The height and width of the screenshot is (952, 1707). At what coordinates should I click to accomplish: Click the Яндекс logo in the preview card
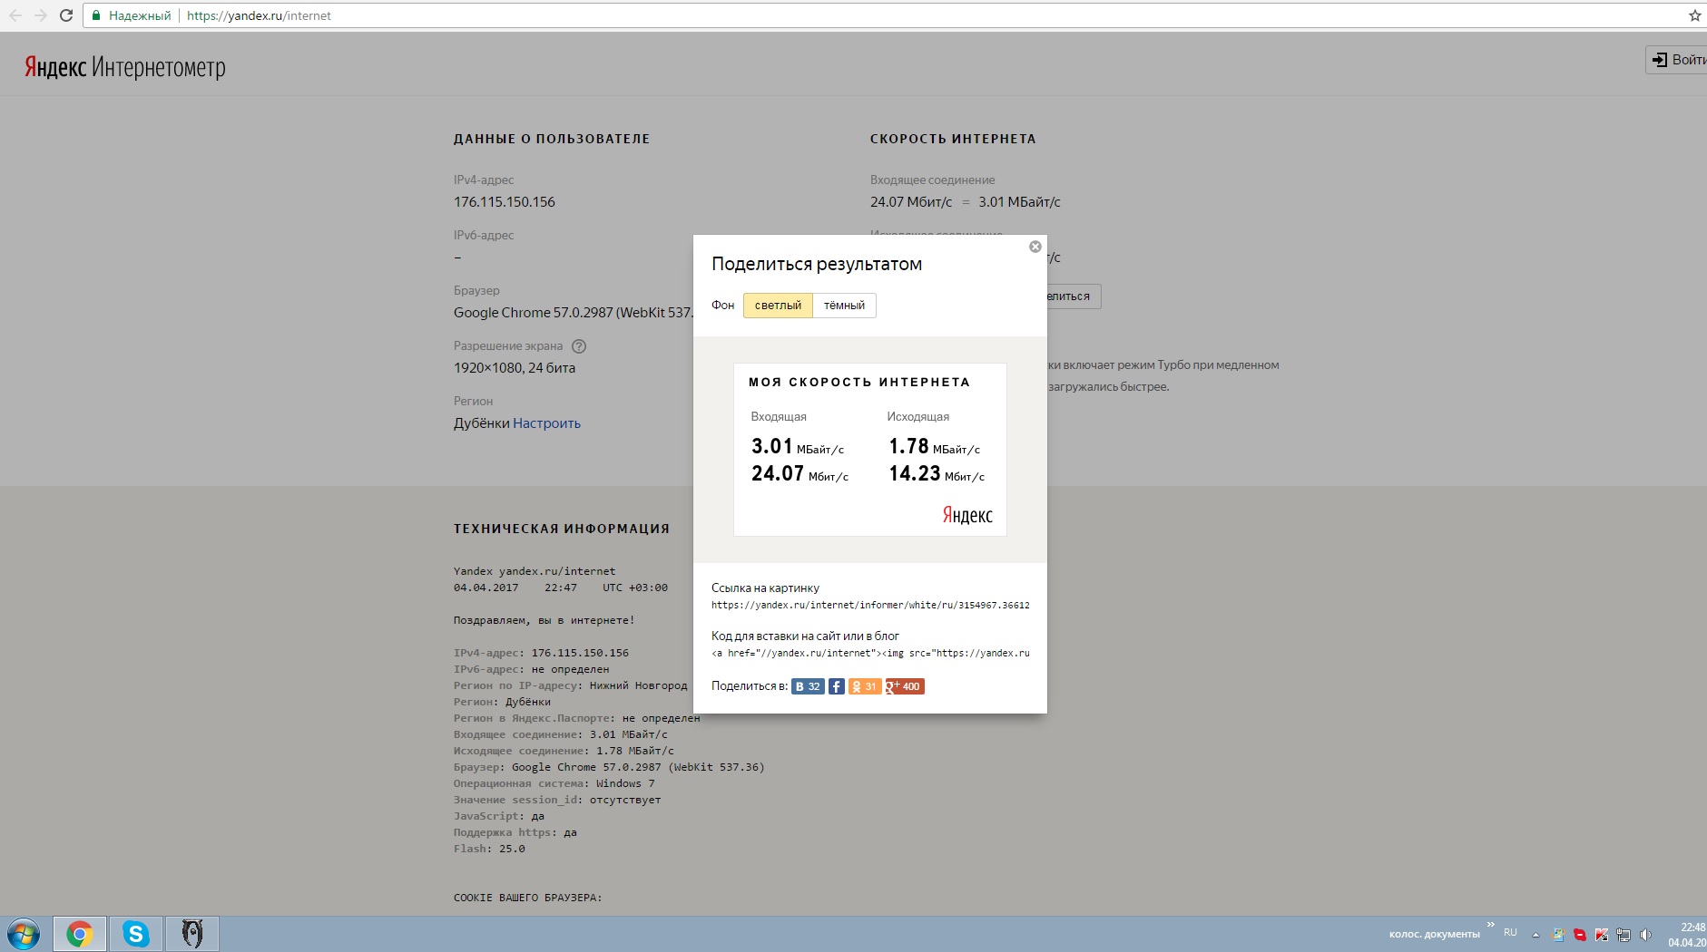[967, 515]
